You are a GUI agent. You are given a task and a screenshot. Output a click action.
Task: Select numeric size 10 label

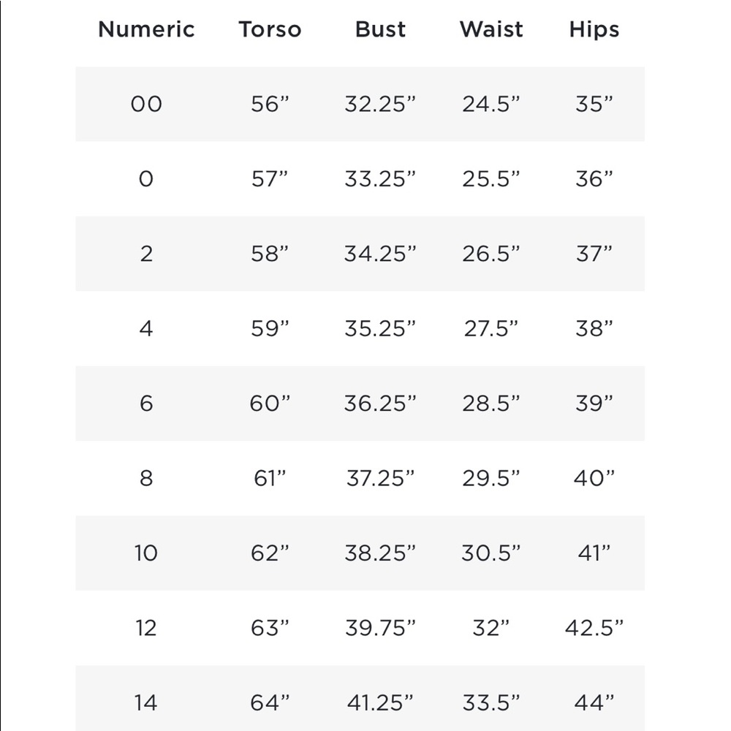click(x=146, y=553)
